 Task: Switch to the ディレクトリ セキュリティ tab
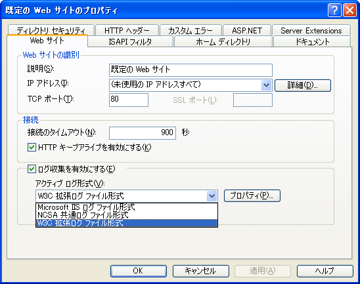[x=51, y=30]
